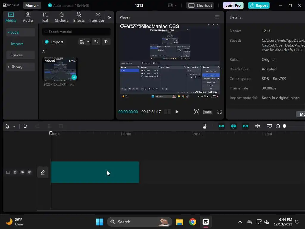Undo the last action
Viewport: 305px width, 229px height.
coord(25,126)
